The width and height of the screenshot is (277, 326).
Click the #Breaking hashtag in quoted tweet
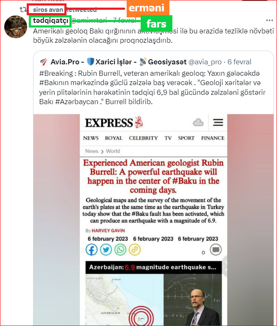point(56,73)
